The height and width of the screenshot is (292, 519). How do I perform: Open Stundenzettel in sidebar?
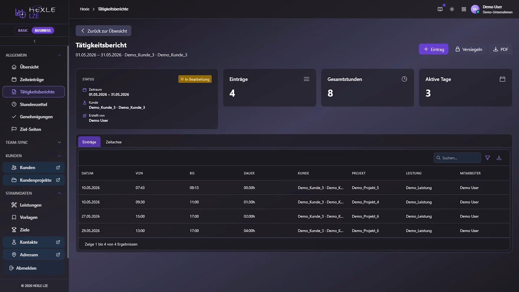coord(34,104)
